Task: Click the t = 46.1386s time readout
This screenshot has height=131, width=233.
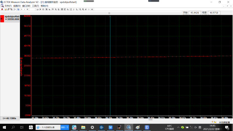Action: (10, 118)
